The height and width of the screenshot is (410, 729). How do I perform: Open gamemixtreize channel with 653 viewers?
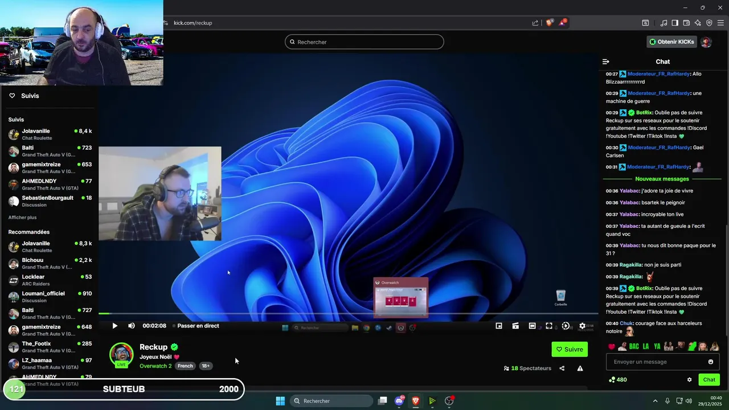(x=50, y=167)
